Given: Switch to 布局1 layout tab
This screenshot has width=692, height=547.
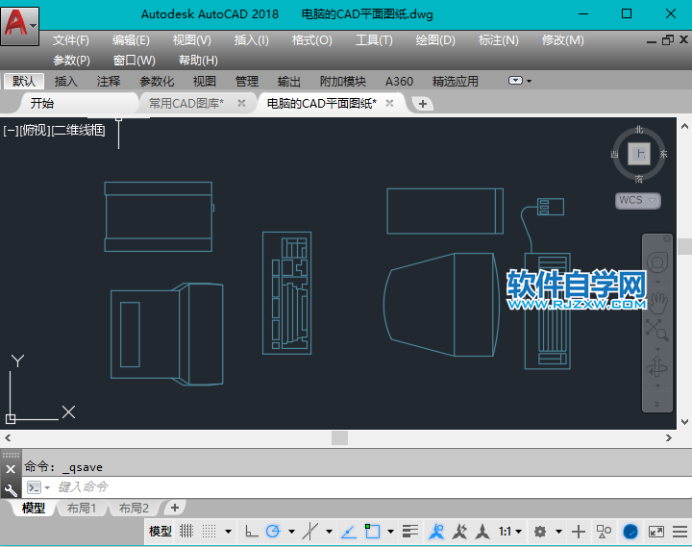Looking at the screenshot, I should pyautogui.click(x=82, y=509).
